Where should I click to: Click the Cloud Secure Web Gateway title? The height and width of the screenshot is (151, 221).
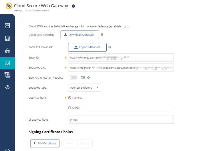pyautogui.click(x=41, y=6)
